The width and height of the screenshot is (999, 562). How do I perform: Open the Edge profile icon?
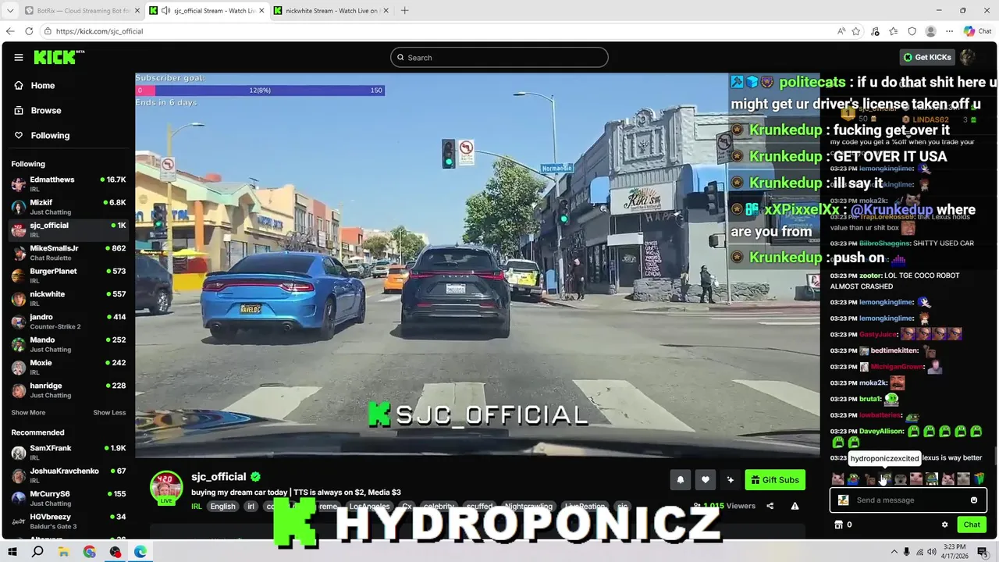click(x=930, y=31)
